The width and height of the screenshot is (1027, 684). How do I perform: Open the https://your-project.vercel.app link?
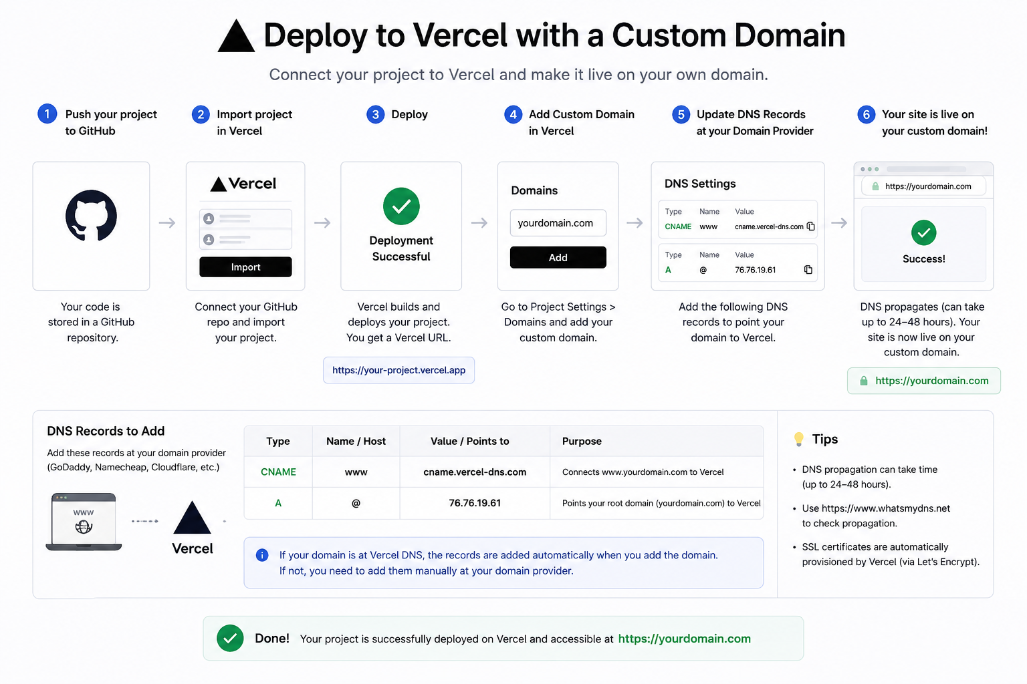[x=398, y=370]
